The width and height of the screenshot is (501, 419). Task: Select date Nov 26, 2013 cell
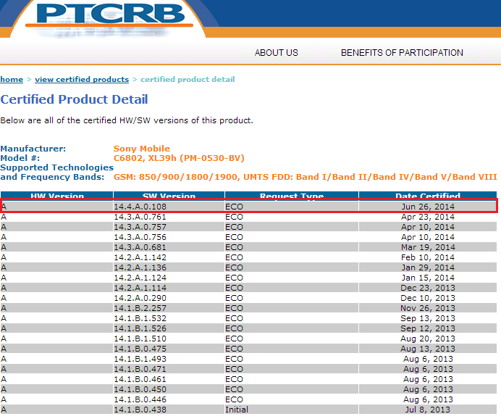point(428,308)
